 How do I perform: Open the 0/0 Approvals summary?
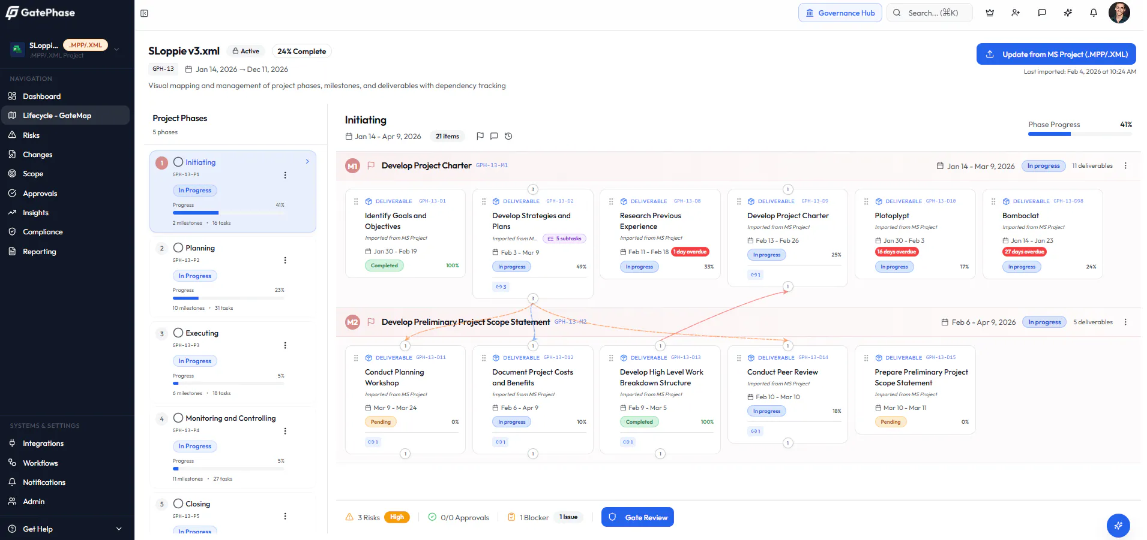(459, 517)
